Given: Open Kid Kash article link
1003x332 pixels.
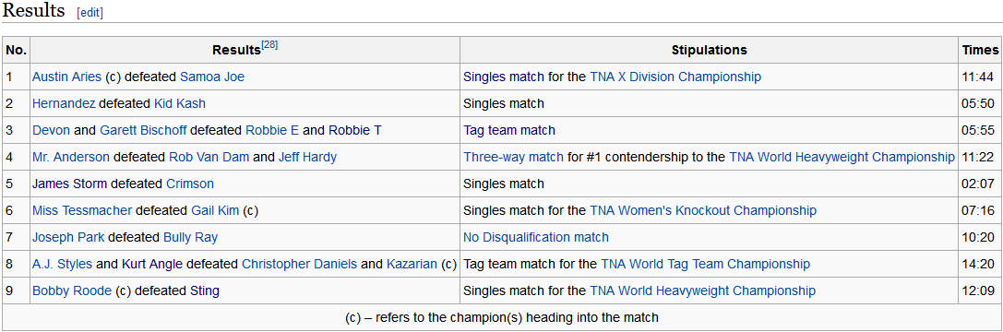Looking at the screenshot, I should (x=180, y=103).
